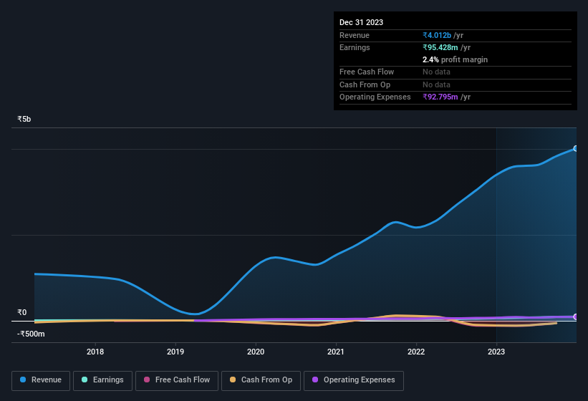Click the Cash From Op tooltip row label
Image resolution: width=588 pixels, height=401 pixels.
tap(365, 84)
